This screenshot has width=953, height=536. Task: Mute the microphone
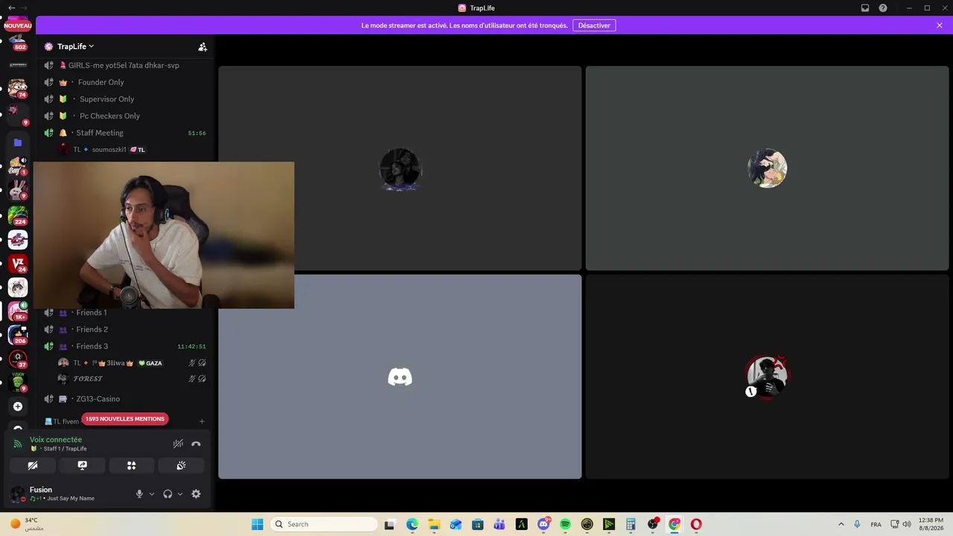(139, 494)
